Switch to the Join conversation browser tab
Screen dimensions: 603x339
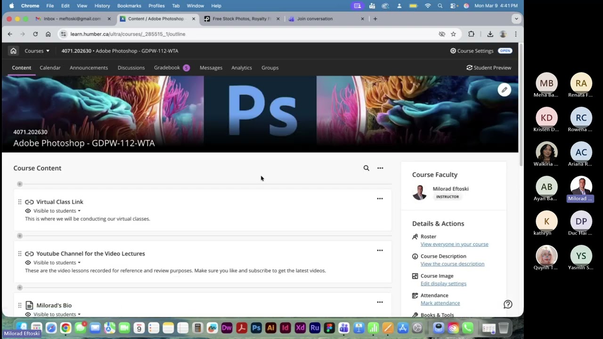pos(326,19)
